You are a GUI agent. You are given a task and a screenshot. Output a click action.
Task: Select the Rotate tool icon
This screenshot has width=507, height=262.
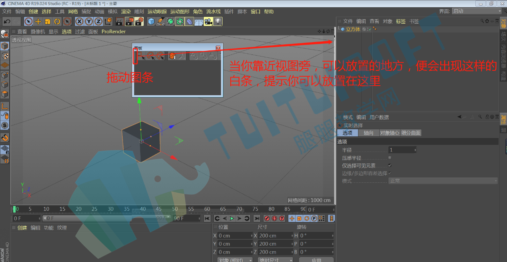coord(57,22)
